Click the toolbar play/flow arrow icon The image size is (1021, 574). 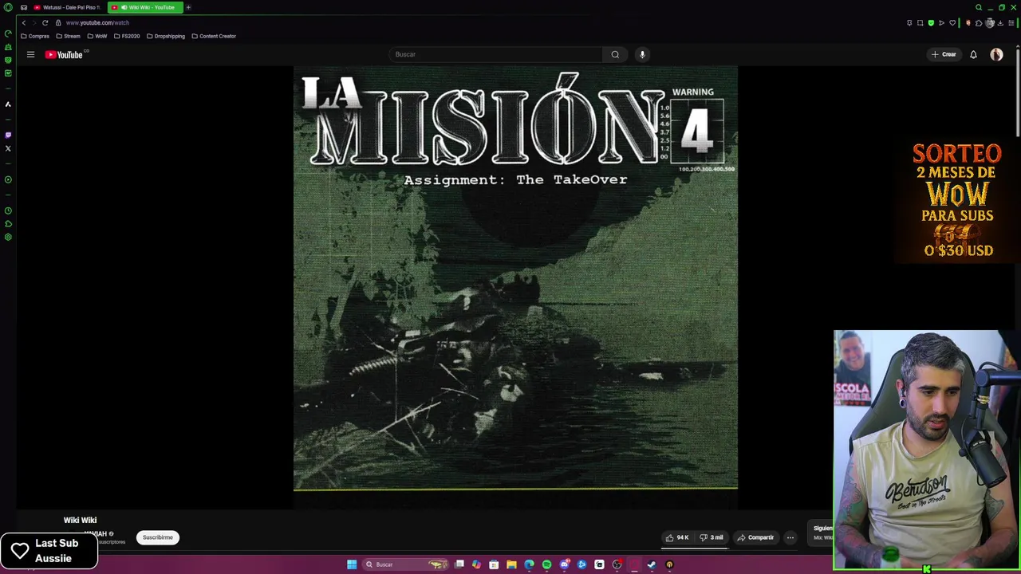(x=941, y=22)
